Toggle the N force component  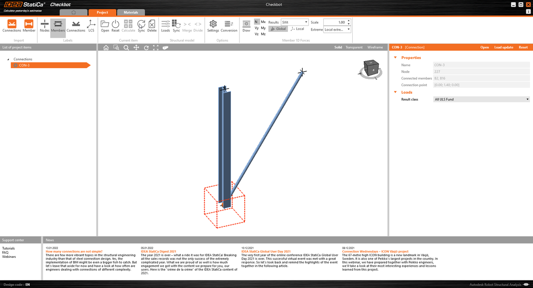255,21
